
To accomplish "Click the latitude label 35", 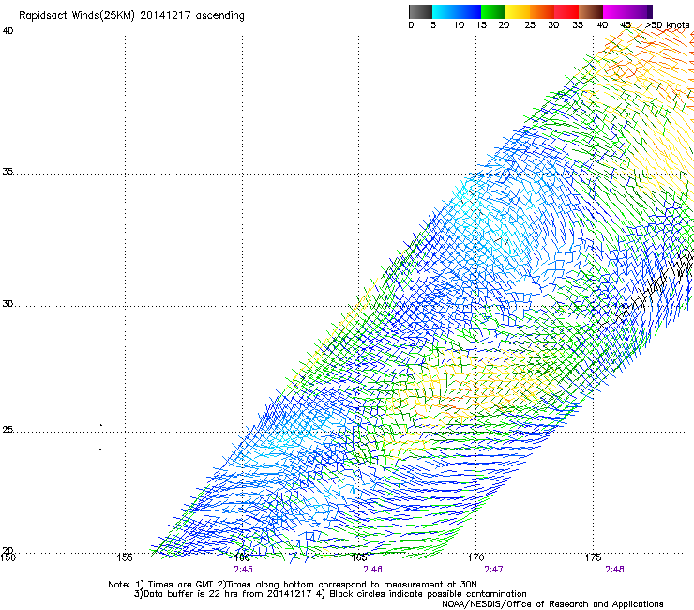I will pyautogui.click(x=8, y=171).
